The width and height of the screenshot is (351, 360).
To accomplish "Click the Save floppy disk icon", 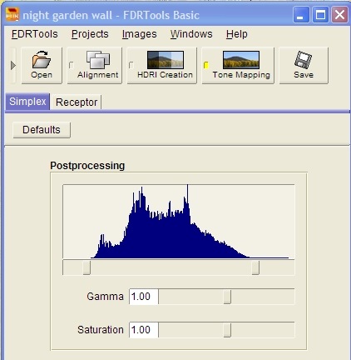I will [x=303, y=59].
